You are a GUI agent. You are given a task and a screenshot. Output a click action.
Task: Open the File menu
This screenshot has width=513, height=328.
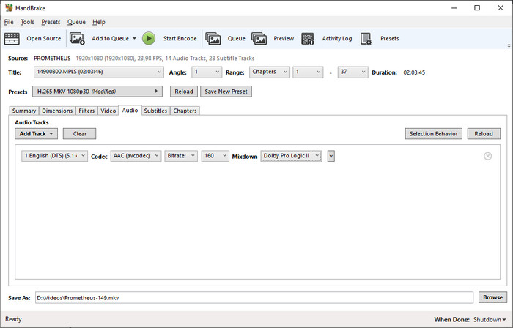tap(9, 22)
